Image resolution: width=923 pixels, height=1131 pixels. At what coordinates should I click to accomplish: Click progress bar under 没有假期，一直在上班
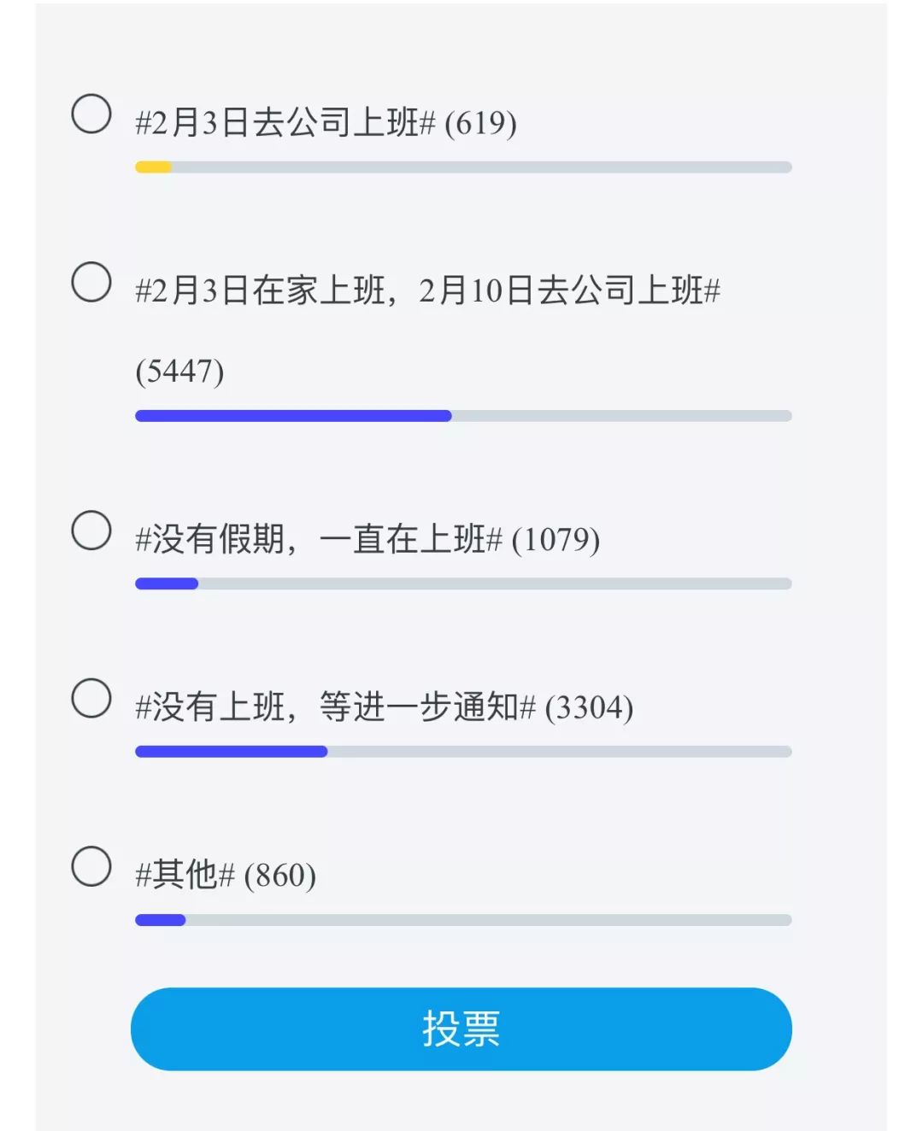click(x=463, y=584)
